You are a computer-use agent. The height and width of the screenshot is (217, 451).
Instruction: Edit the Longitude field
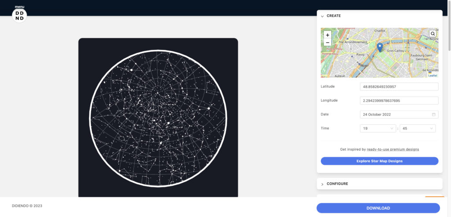coord(399,101)
